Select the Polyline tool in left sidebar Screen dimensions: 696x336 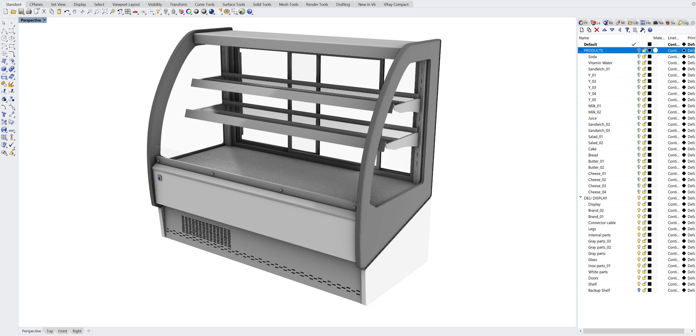coord(4,31)
